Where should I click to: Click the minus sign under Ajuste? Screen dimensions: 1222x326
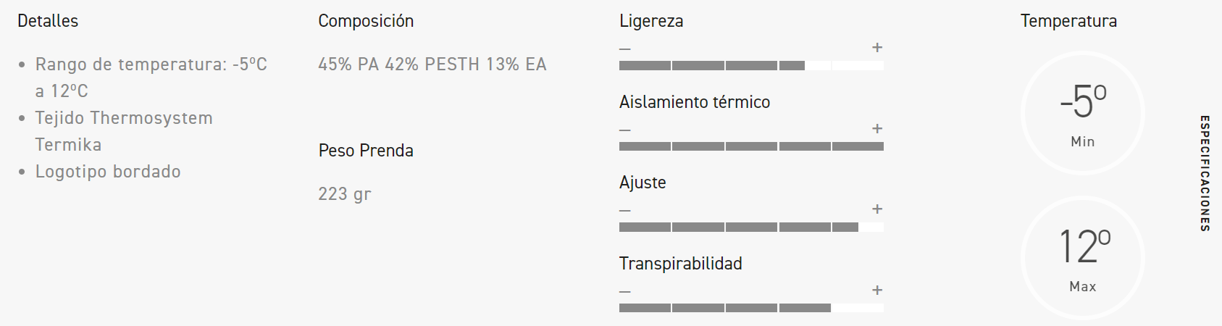tap(625, 211)
